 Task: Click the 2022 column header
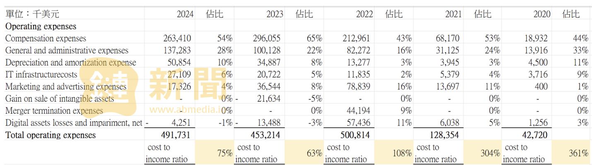click(x=364, y=14)
